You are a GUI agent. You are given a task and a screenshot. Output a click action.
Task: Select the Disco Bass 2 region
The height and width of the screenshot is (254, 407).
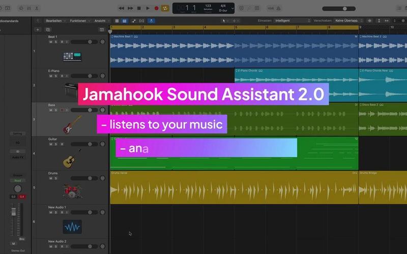[383, 119]
